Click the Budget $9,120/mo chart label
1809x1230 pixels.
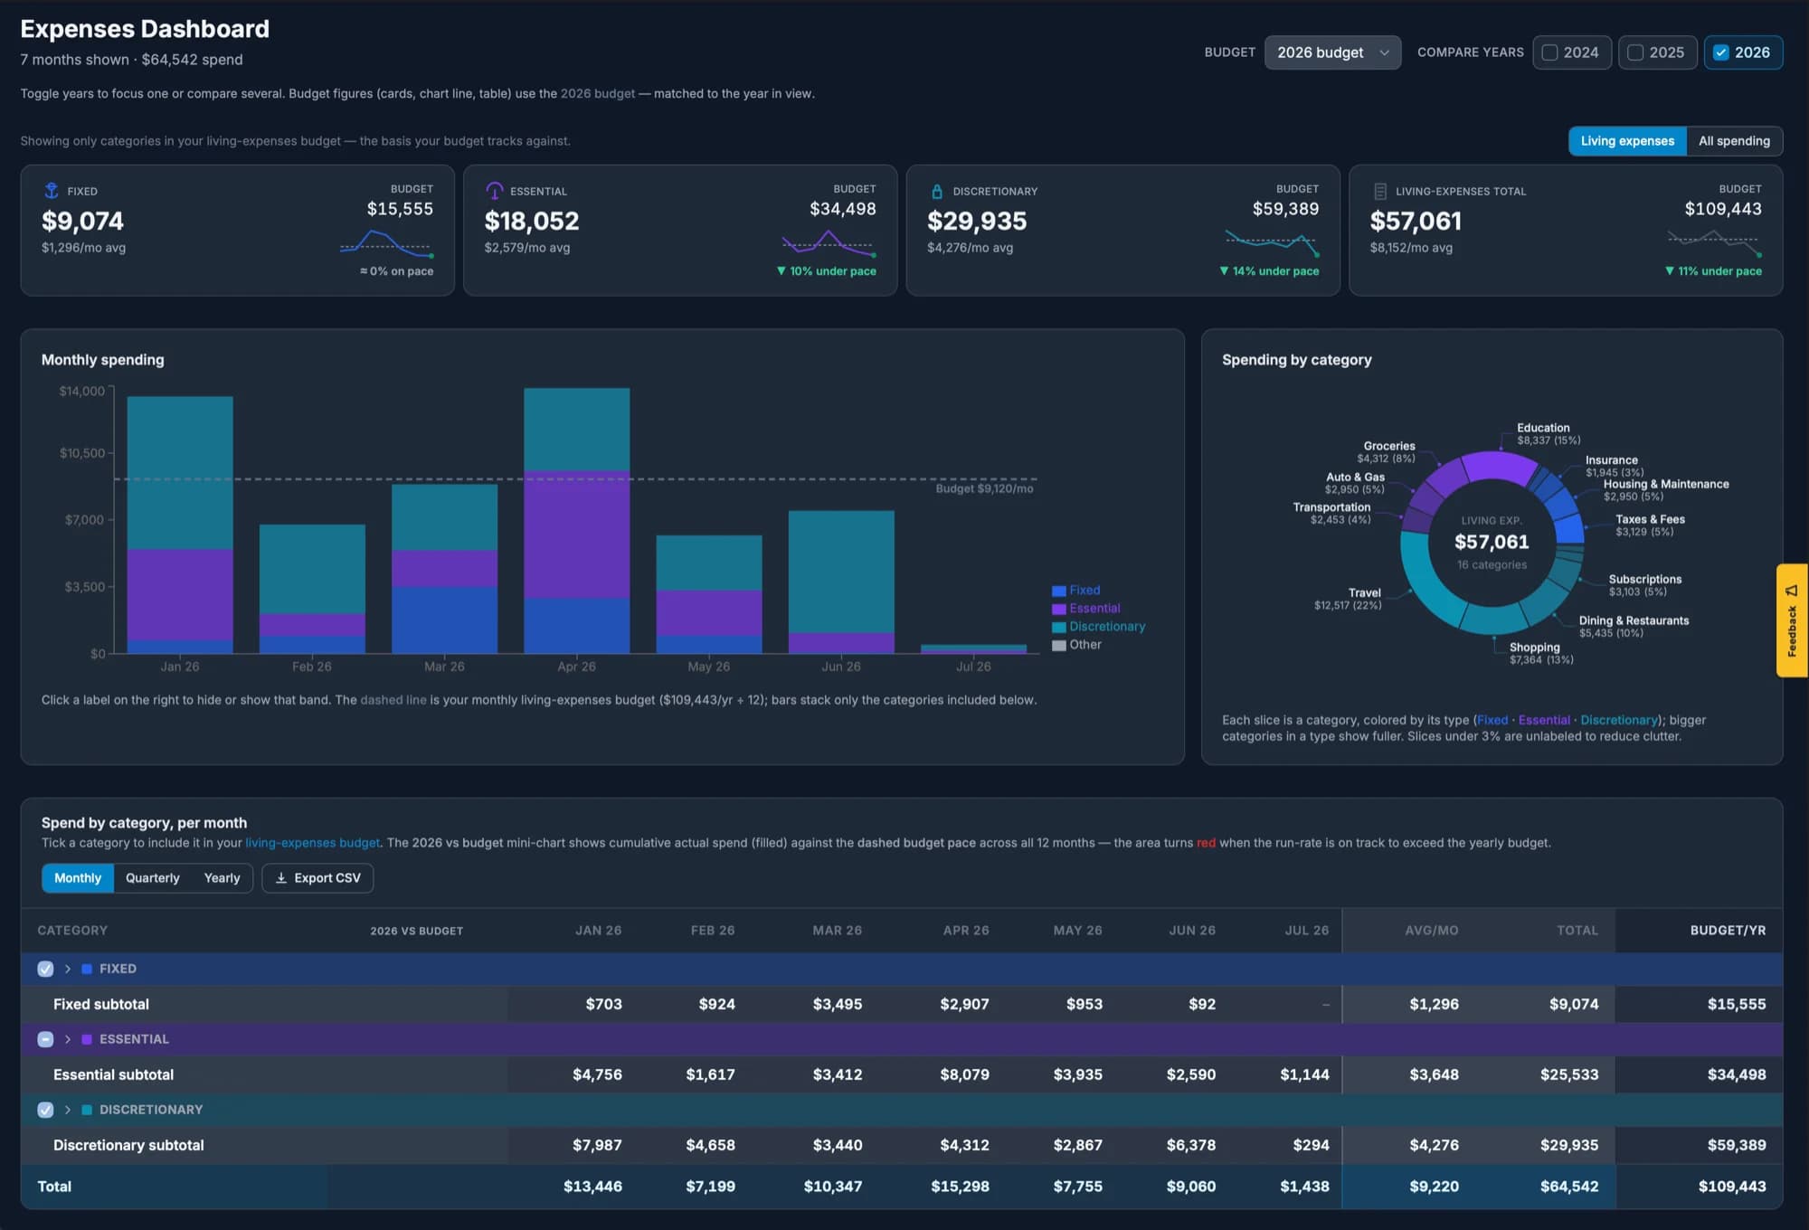point(984,488)
